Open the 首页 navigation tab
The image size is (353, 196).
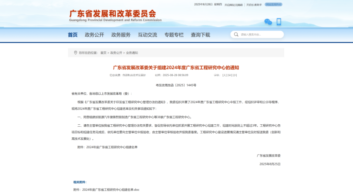click(73, 35)
